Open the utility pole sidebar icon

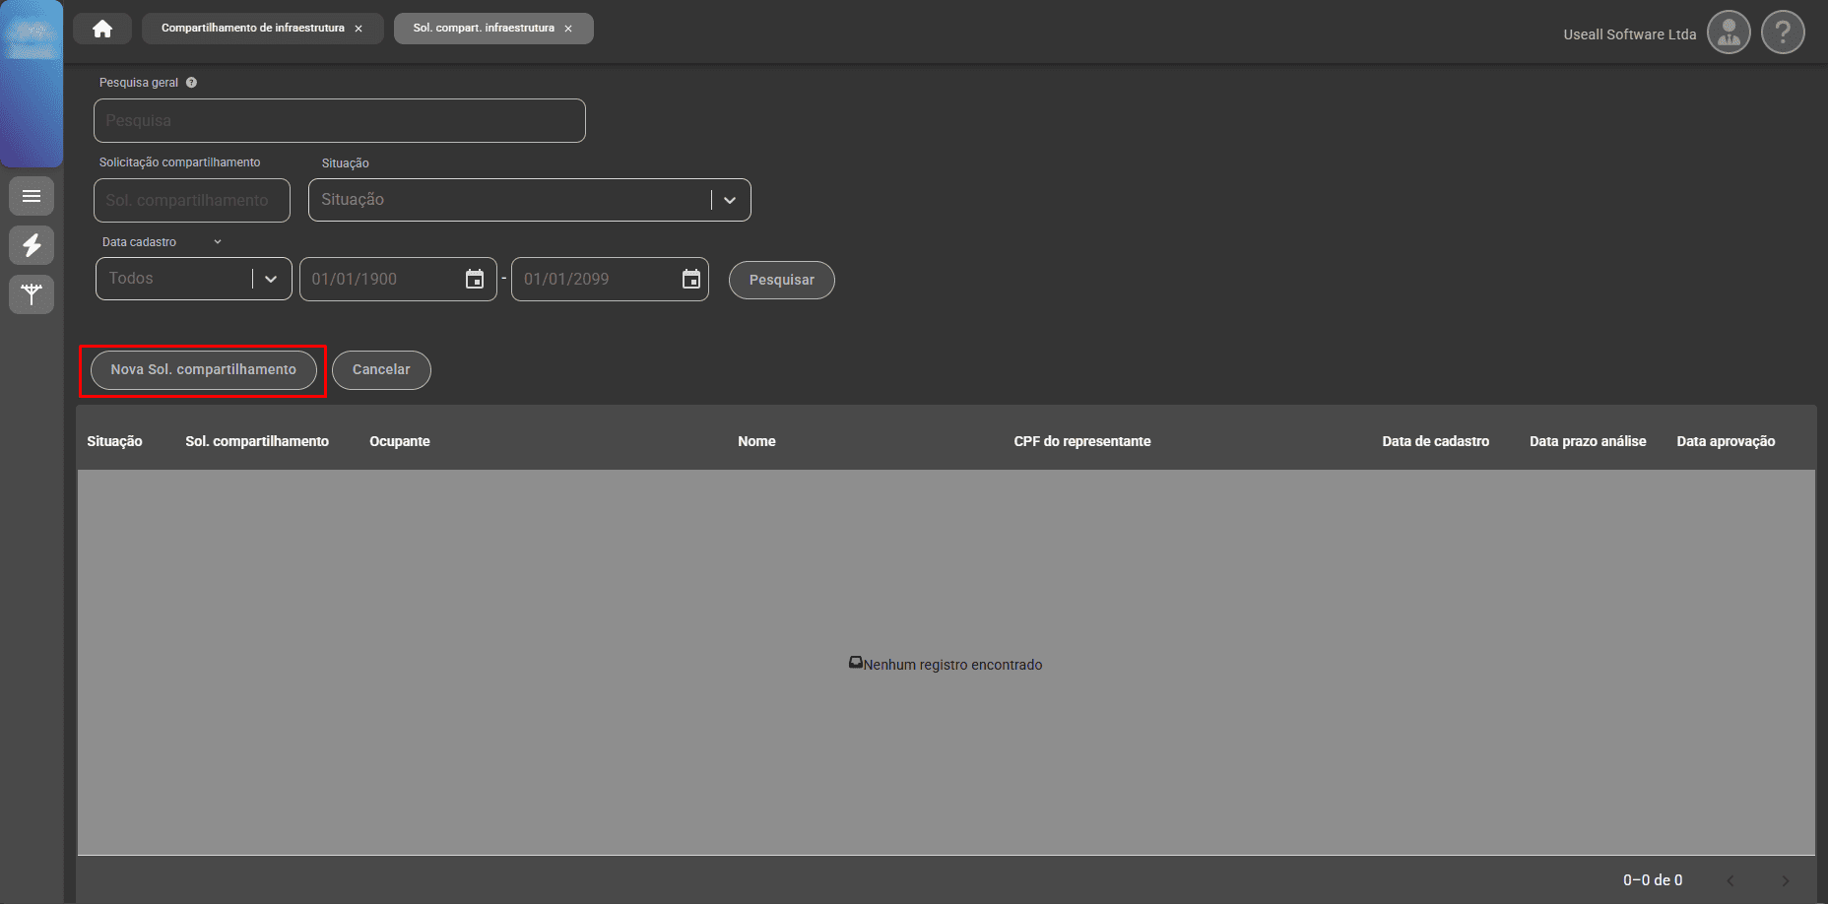[32, 293]
